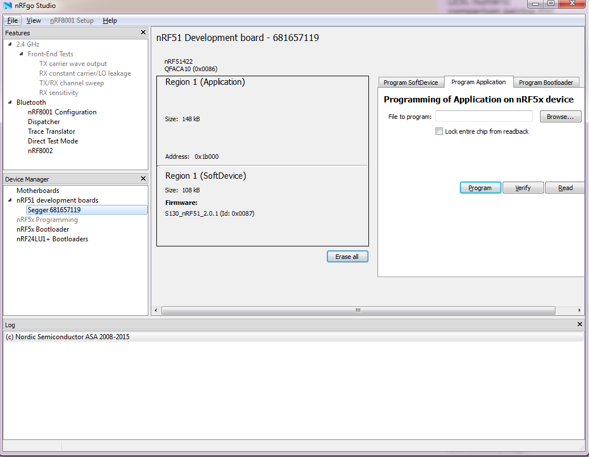Open the File menu

pyautogui.click(x=13, y=20)
